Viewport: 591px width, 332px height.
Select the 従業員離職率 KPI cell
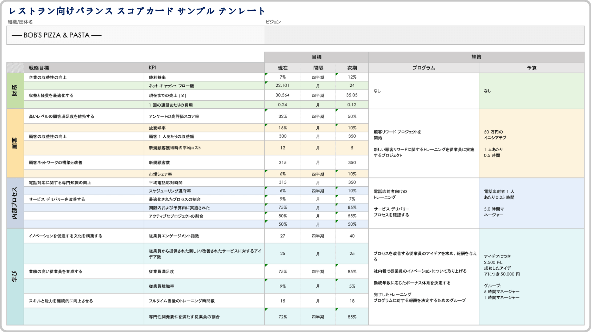tap(204, 286)
